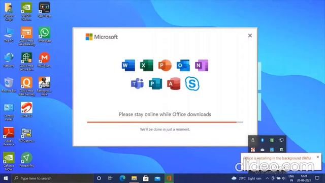
Task: Click Safely Remove Hardware in the tray overflow
Action: tap(253, 140)
